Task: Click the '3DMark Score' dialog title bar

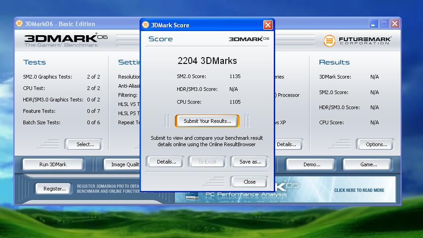Action: (x=207, y=25)
